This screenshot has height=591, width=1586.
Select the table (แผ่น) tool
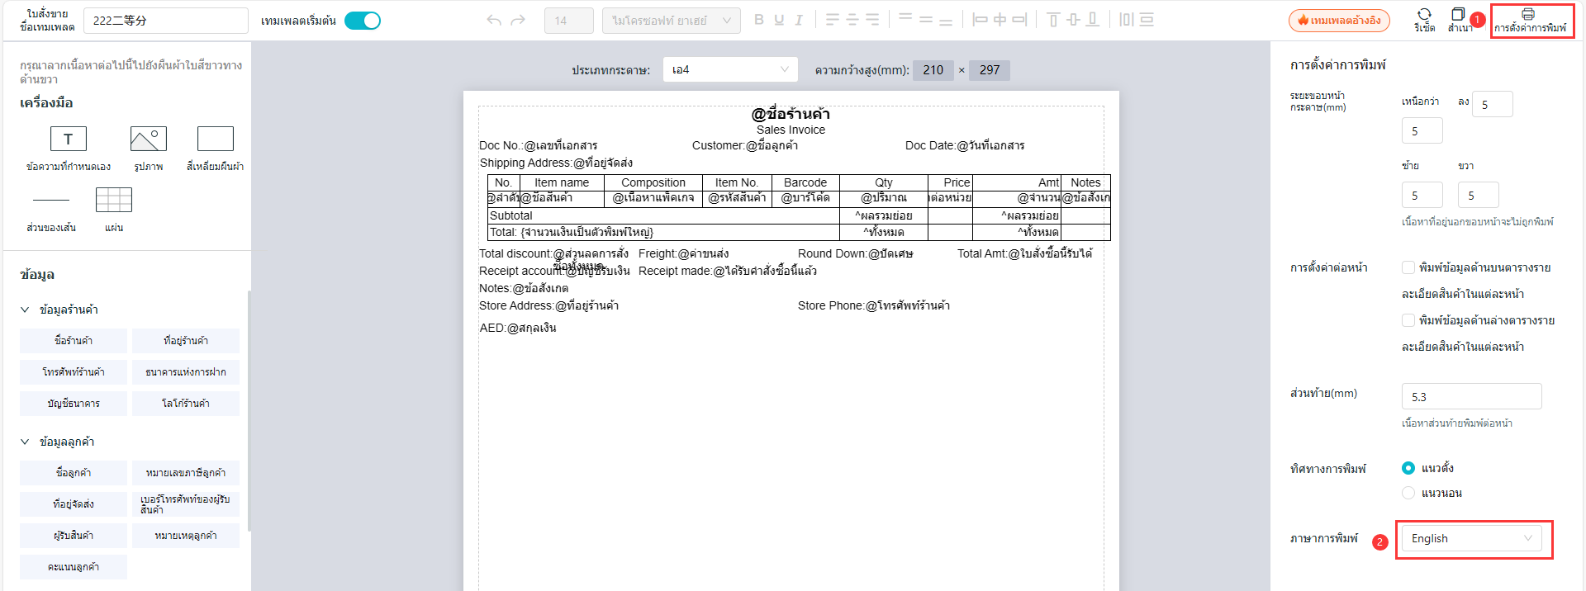114,200
